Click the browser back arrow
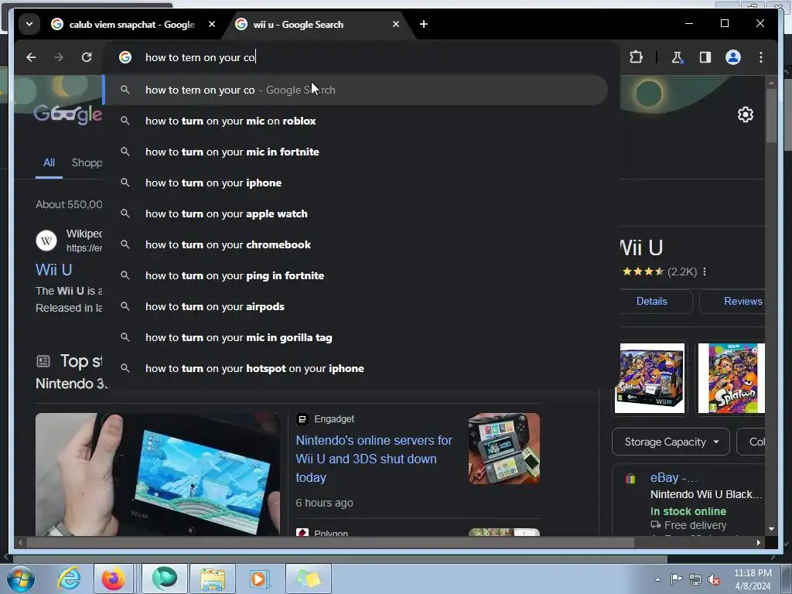 (x=31, y=57)
